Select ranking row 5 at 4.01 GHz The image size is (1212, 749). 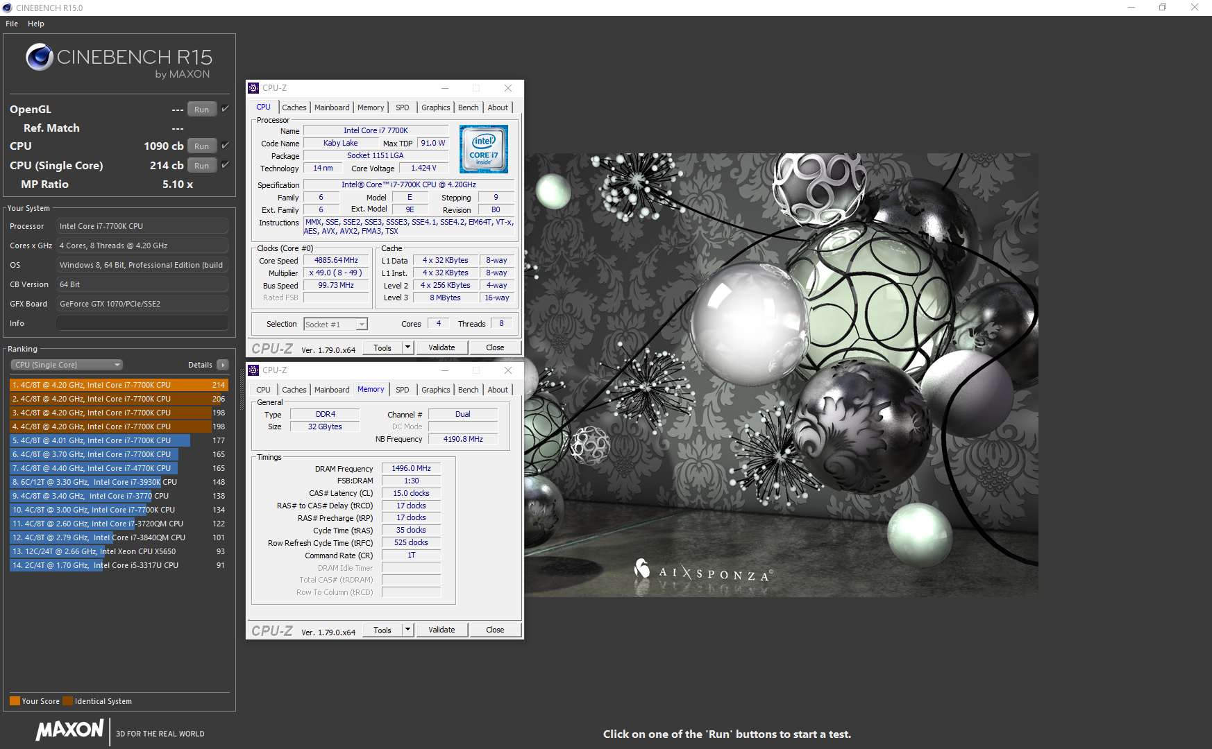tap(119, 440)
